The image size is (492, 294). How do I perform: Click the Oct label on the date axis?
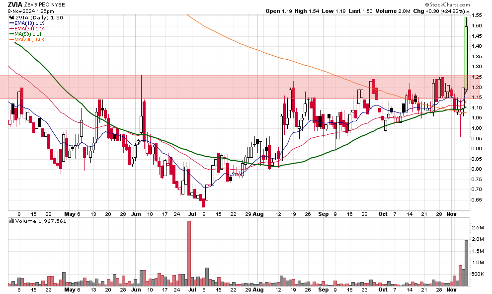382,214
